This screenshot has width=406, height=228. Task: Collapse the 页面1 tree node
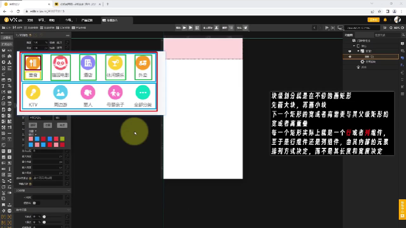[x=358, y=51]
